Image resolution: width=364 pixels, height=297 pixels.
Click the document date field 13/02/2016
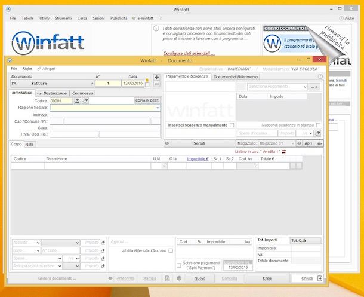point(133,83)
